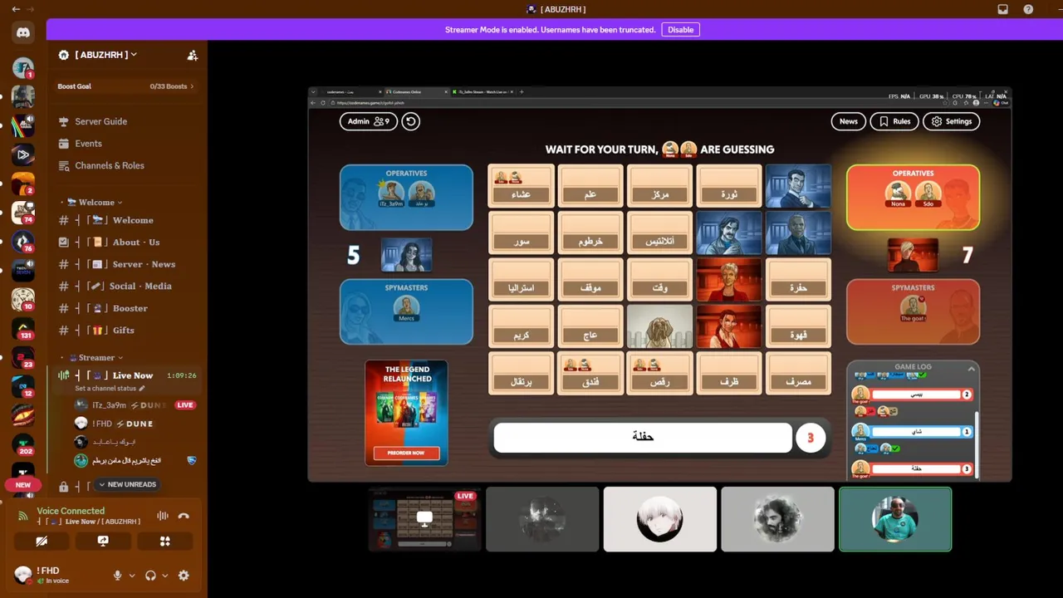1063x598 pixels.
Task: Click the Share Your Screen button
Action: 103,541
